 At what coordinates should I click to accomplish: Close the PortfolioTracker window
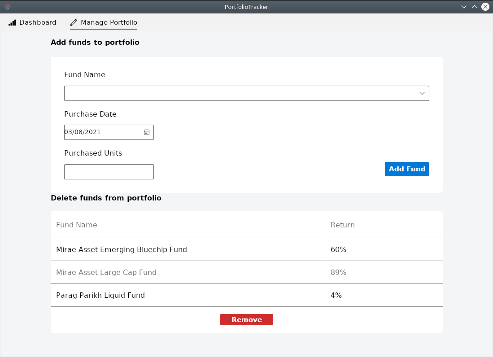[x=485, y=7]
